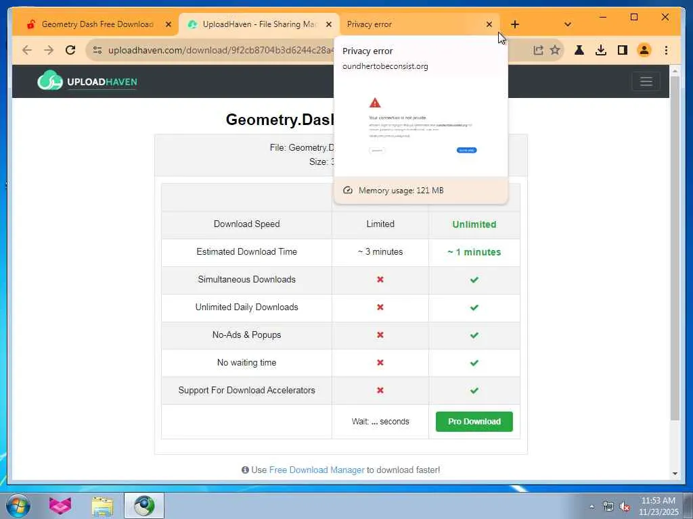
Task: Switch to Geometry Dash Free Download tab
Action: tap(97, 24)
